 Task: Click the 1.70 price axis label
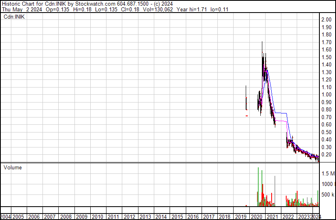point(326,42)
